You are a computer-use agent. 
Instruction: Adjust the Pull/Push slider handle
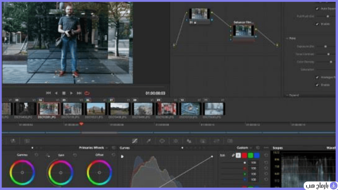pos(328,16)
